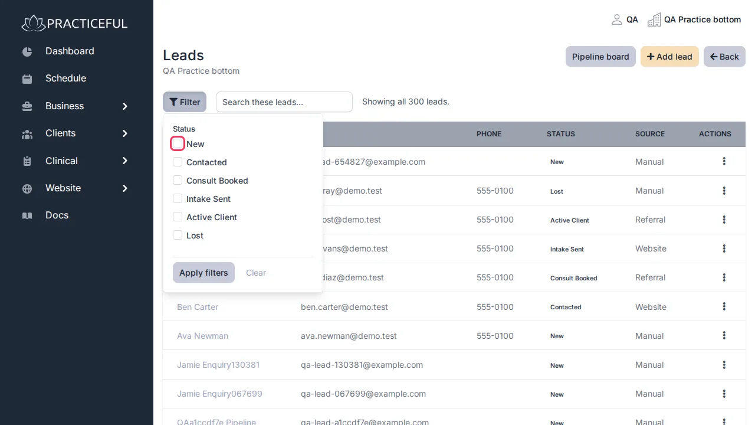Toggle the Filter dropdown button
Viewport: 755px width, 425px height.
185,102
